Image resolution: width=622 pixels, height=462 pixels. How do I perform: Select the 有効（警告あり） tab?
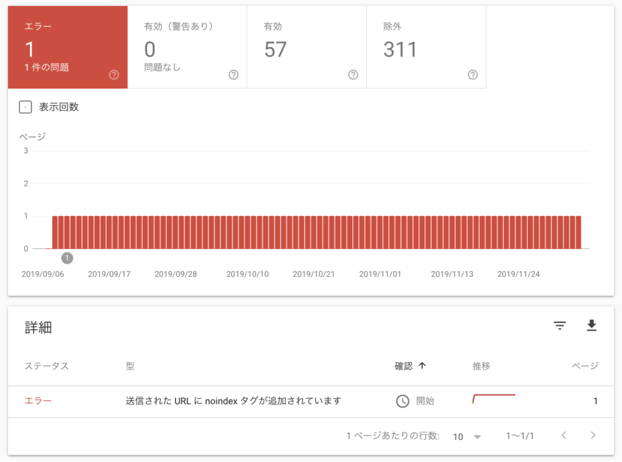click(x=187, y=47)
